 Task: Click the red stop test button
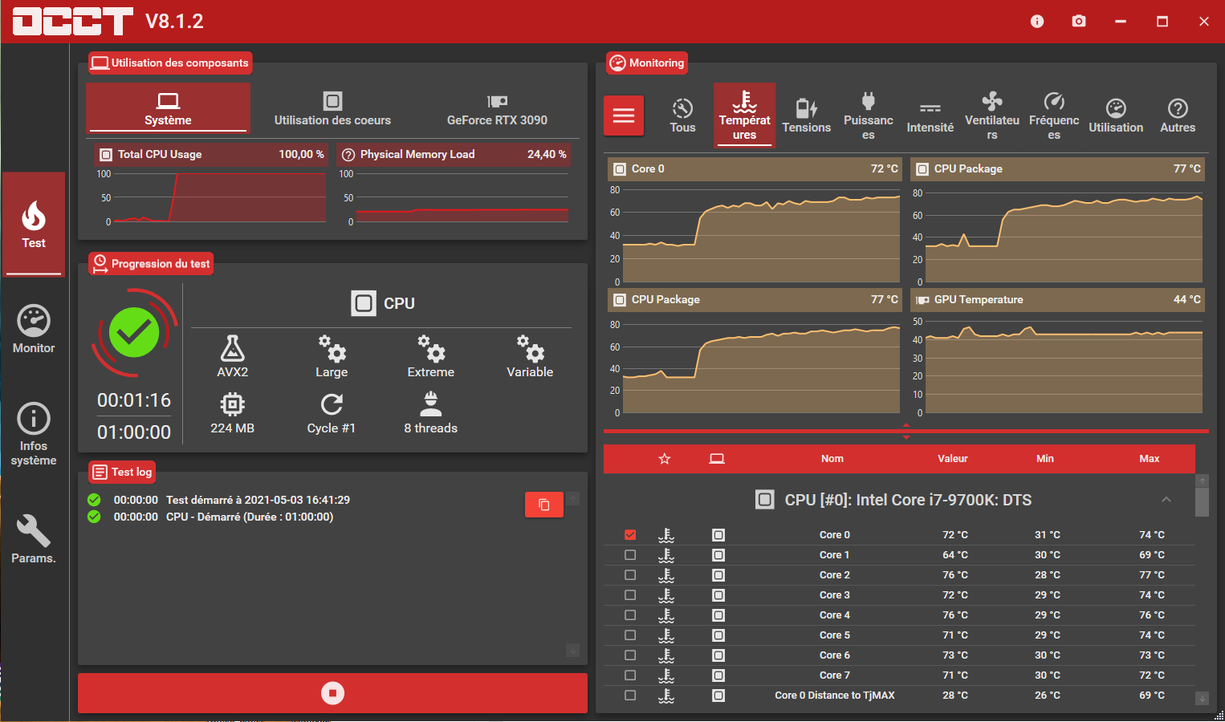pyautogui.click(x=332, y=693)
